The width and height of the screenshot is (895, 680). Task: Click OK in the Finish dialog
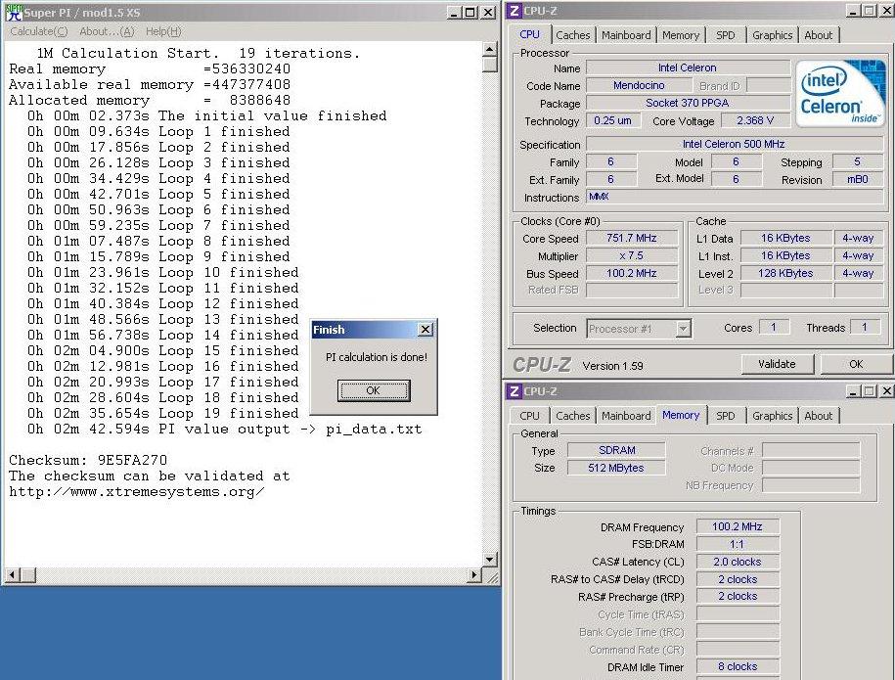point(374,390)
